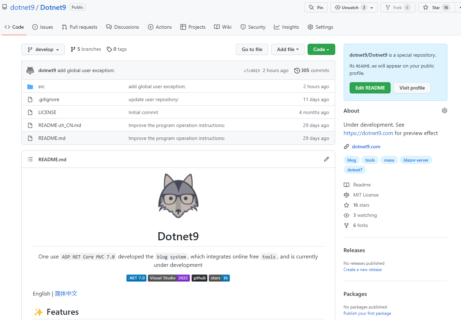
Task: Open the repository Settings tab
Action: [x=320, y=27]
